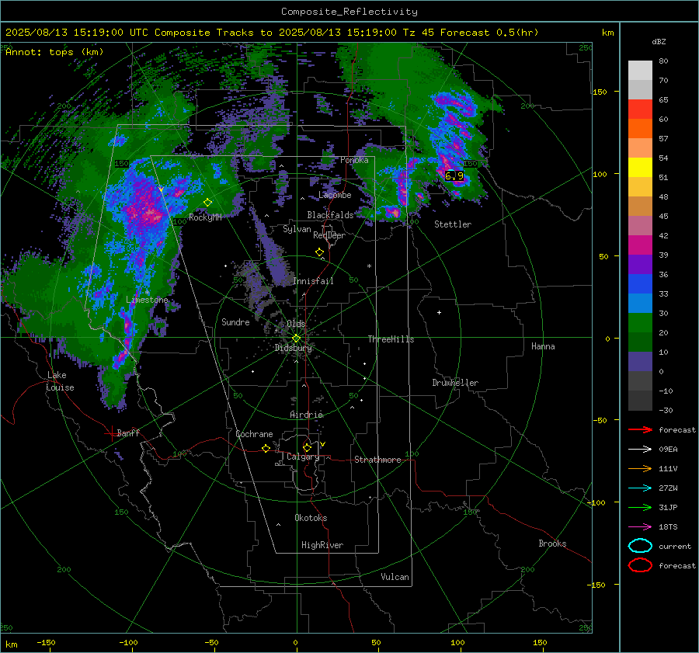The height and width of the screenshot is (653, 699).
Task: Click the Innisfail city label
Action: [x=313, y=281]
